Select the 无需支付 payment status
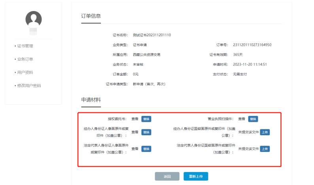Viewport: 314px width, 185px height. (x=240, y=74)
